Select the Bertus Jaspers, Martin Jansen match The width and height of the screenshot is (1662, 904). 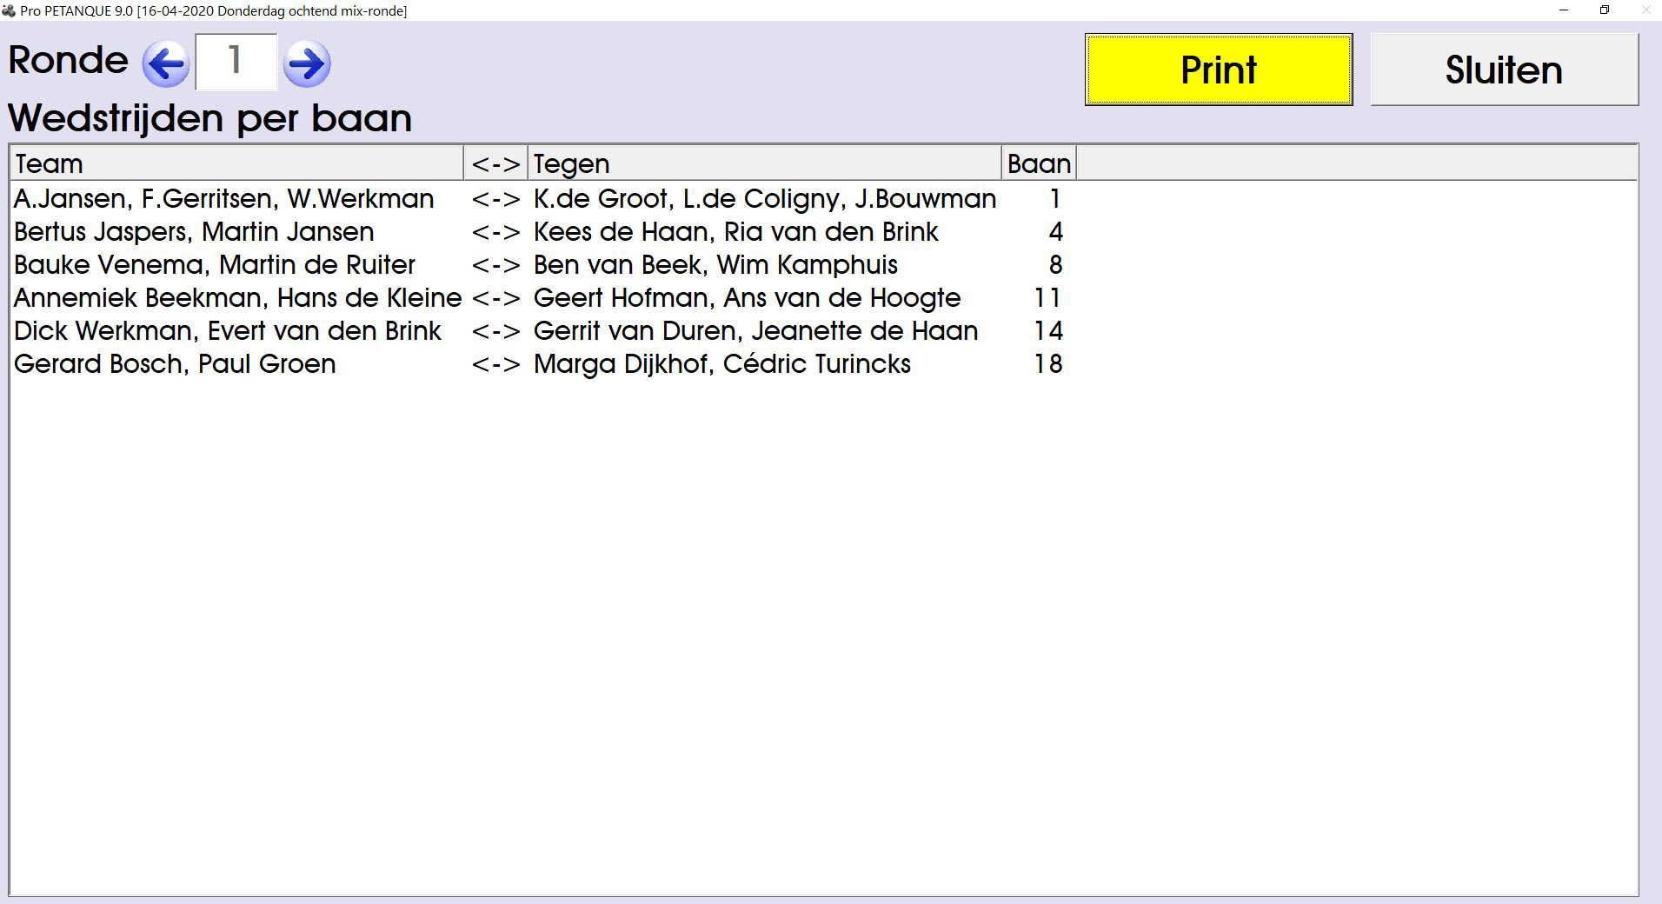[194, 232]
